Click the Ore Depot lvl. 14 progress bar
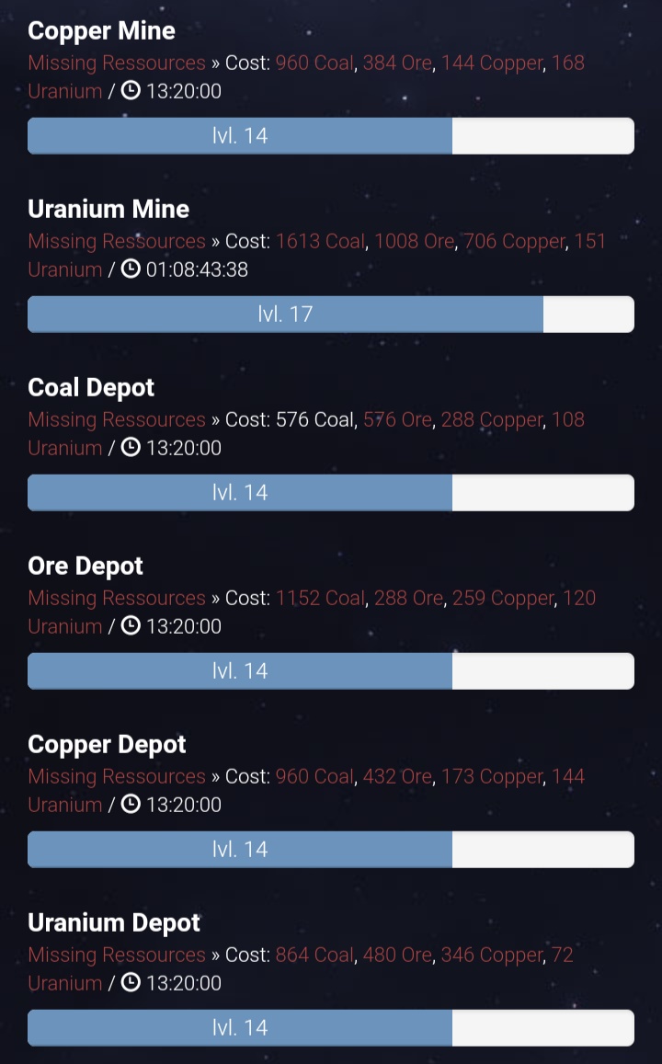The width and height of the screenshot is (662, 1064). click(x=331, y=671)
